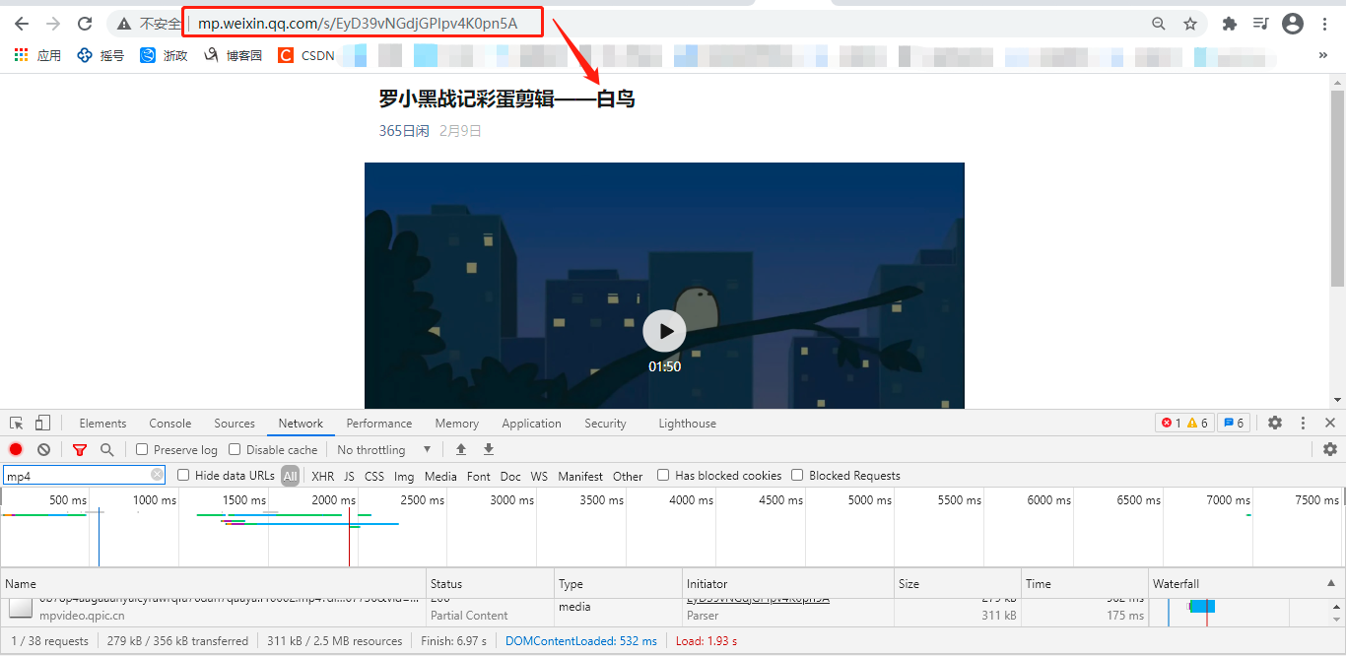The image size is (1346, 656).
Task: Stop recording network log
Action: click(16, 449)
